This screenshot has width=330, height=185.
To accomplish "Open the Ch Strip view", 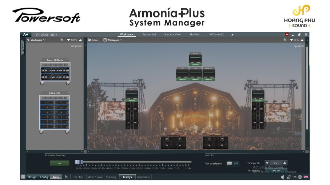I will coord(78,177).
